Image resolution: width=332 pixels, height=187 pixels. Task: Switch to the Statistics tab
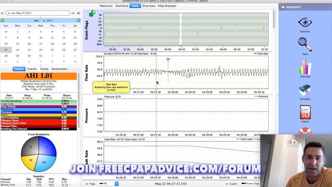(122, 6)
